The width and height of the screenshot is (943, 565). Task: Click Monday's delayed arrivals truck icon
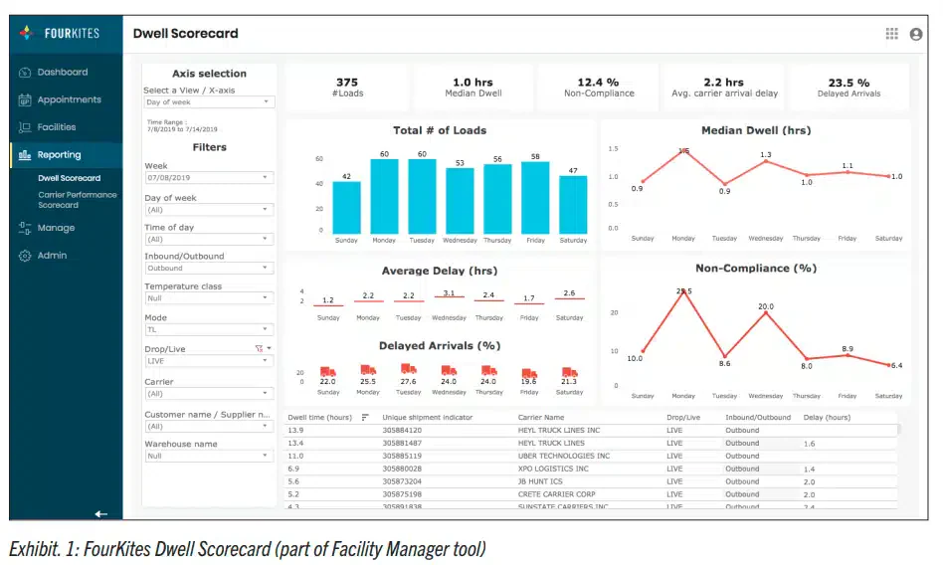(367, 369)
